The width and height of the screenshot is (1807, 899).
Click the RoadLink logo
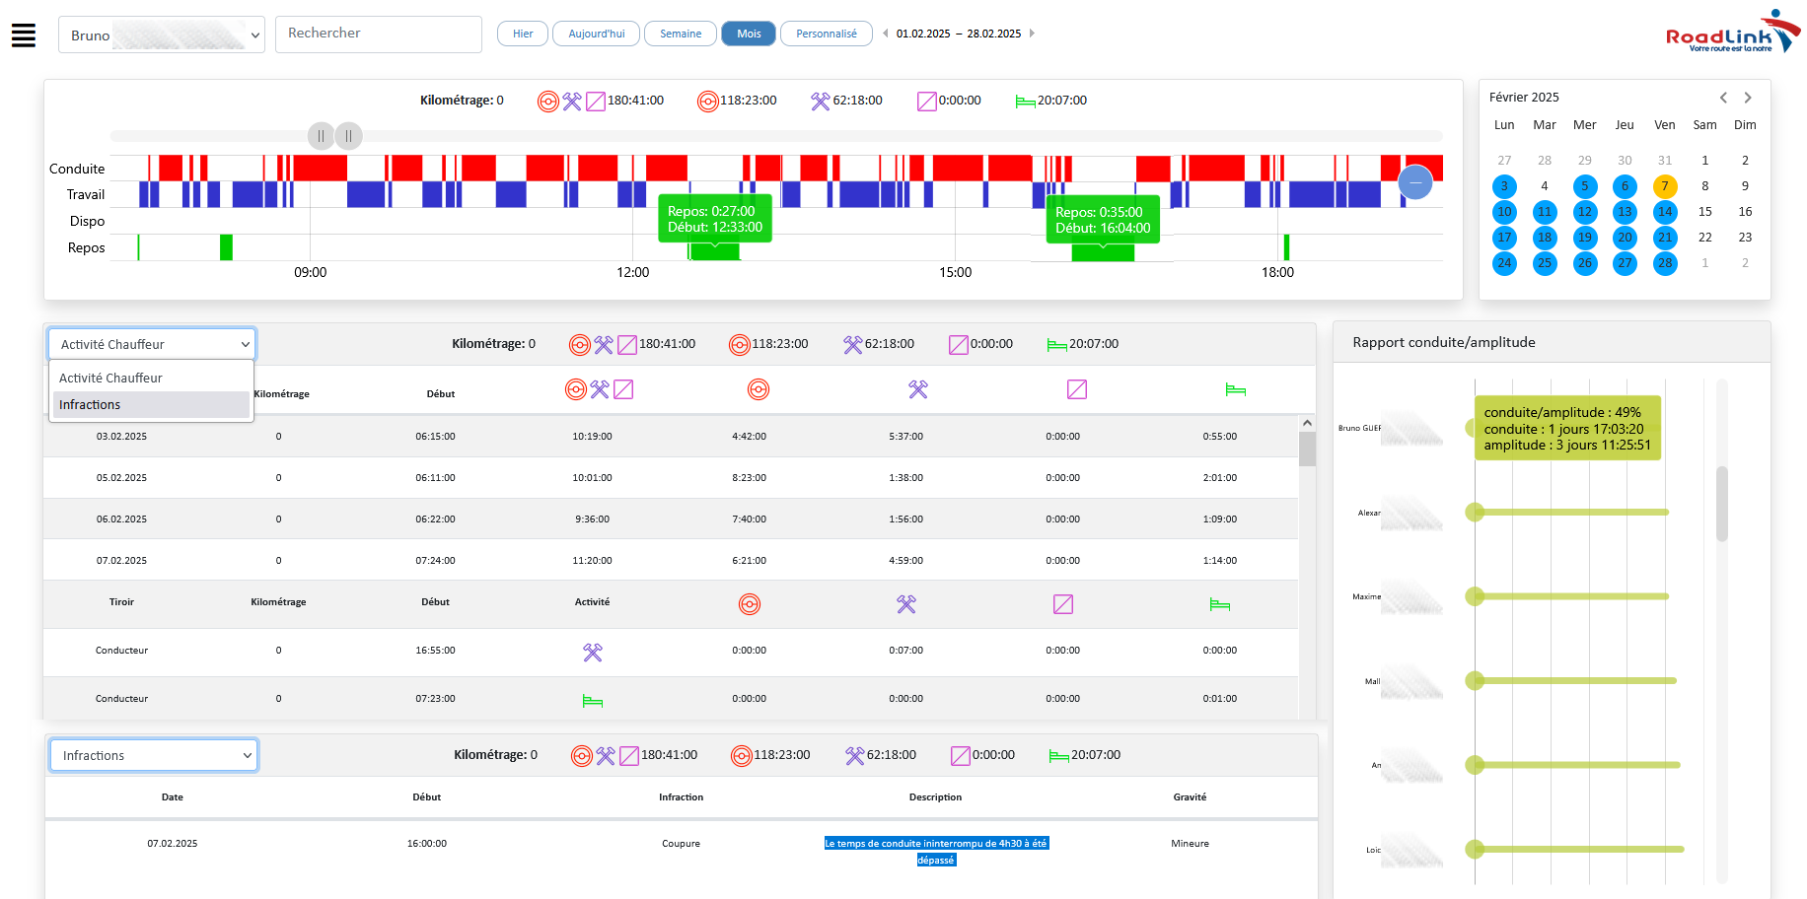(1731, 34)
